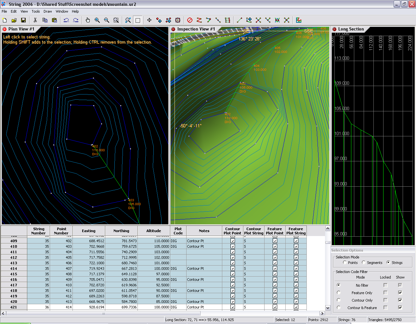Save the model with the floppy disk icon

[23, 20]
